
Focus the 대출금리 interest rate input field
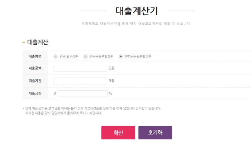(x=83, y=93)
